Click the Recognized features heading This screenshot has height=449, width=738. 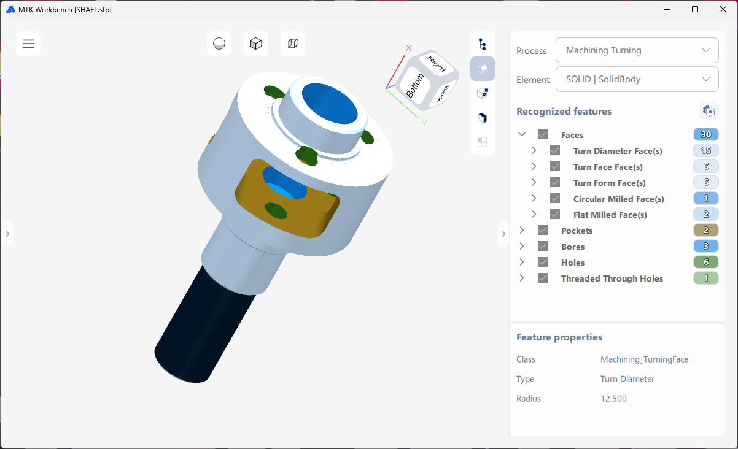564,112
